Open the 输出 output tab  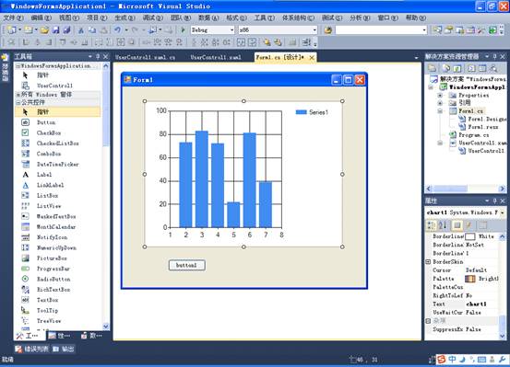point(64,350)
